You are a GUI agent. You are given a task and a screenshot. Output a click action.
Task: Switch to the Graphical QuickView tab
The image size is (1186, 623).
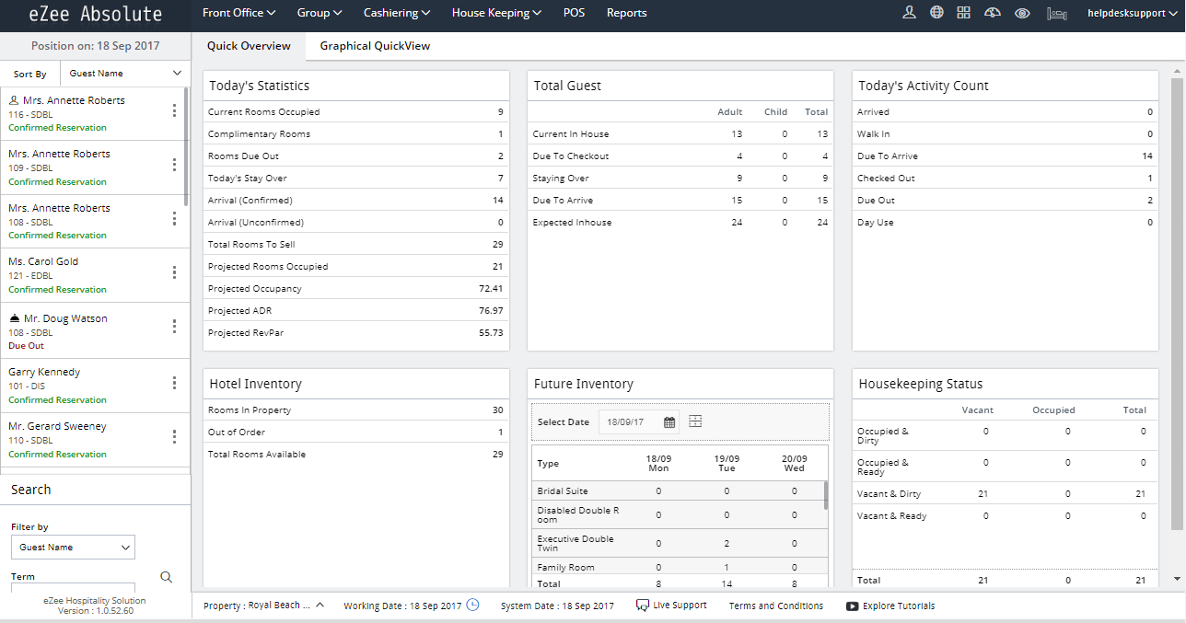[x=374, y=45]
